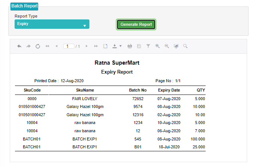Click the Generate Report button
Screen dimensions: 255x167
[136, 24]
